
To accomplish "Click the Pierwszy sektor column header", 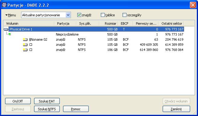I will (146, 24).
